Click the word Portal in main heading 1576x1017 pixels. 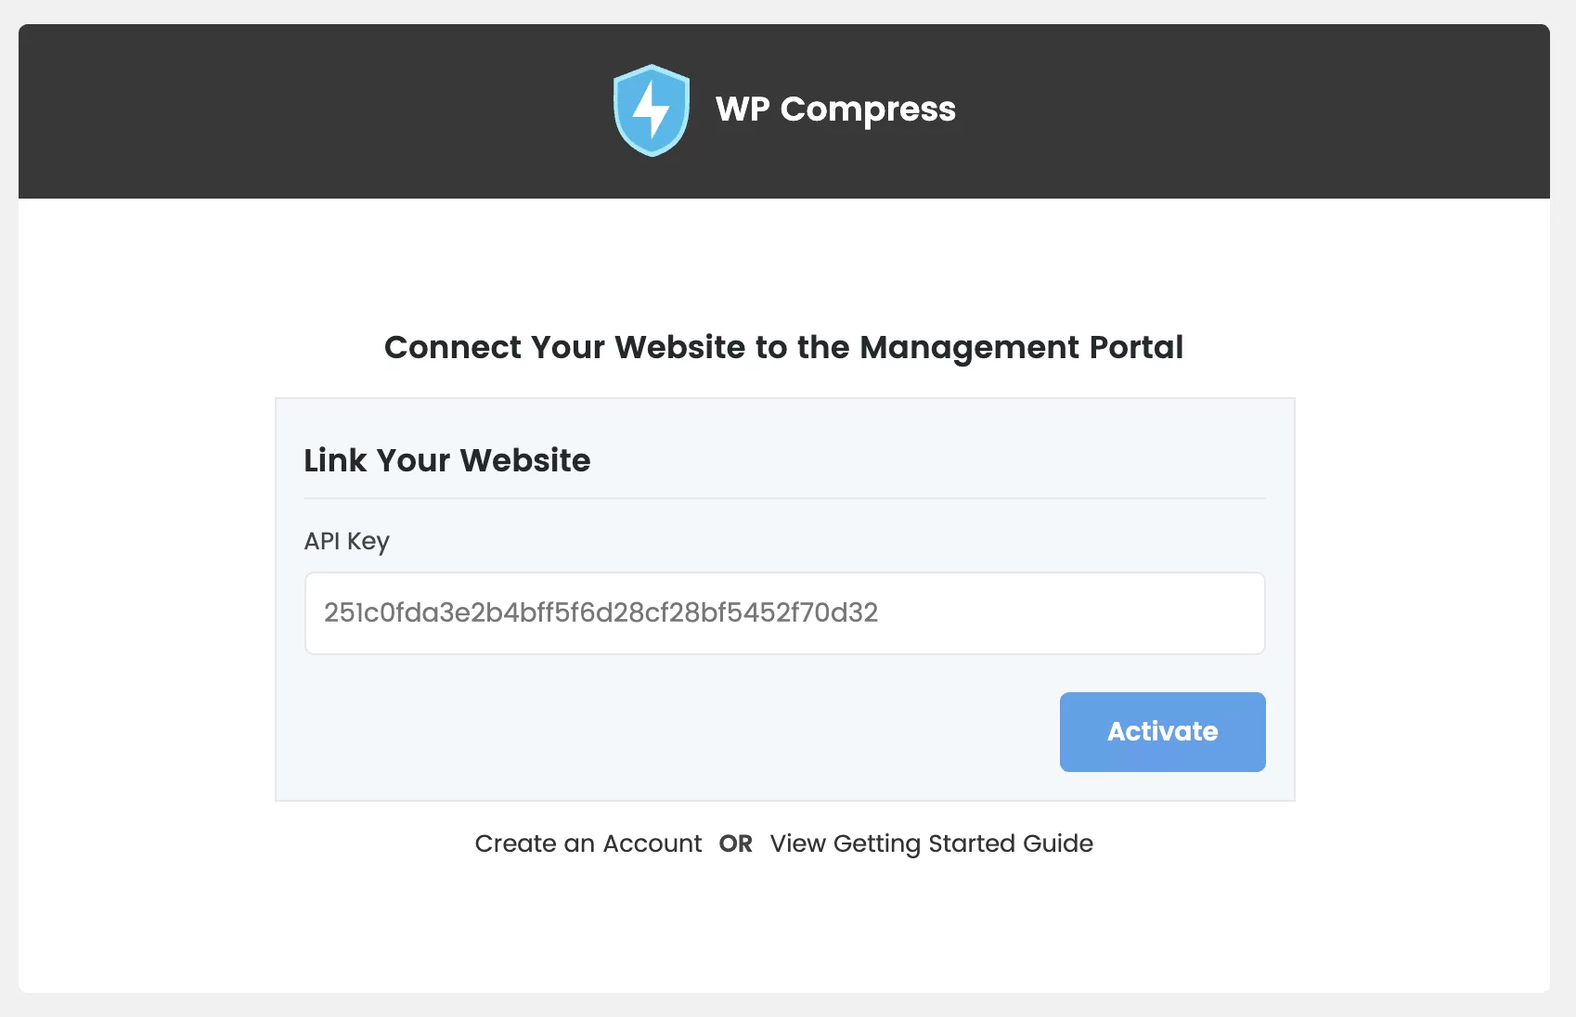[x=1137, y=347]
